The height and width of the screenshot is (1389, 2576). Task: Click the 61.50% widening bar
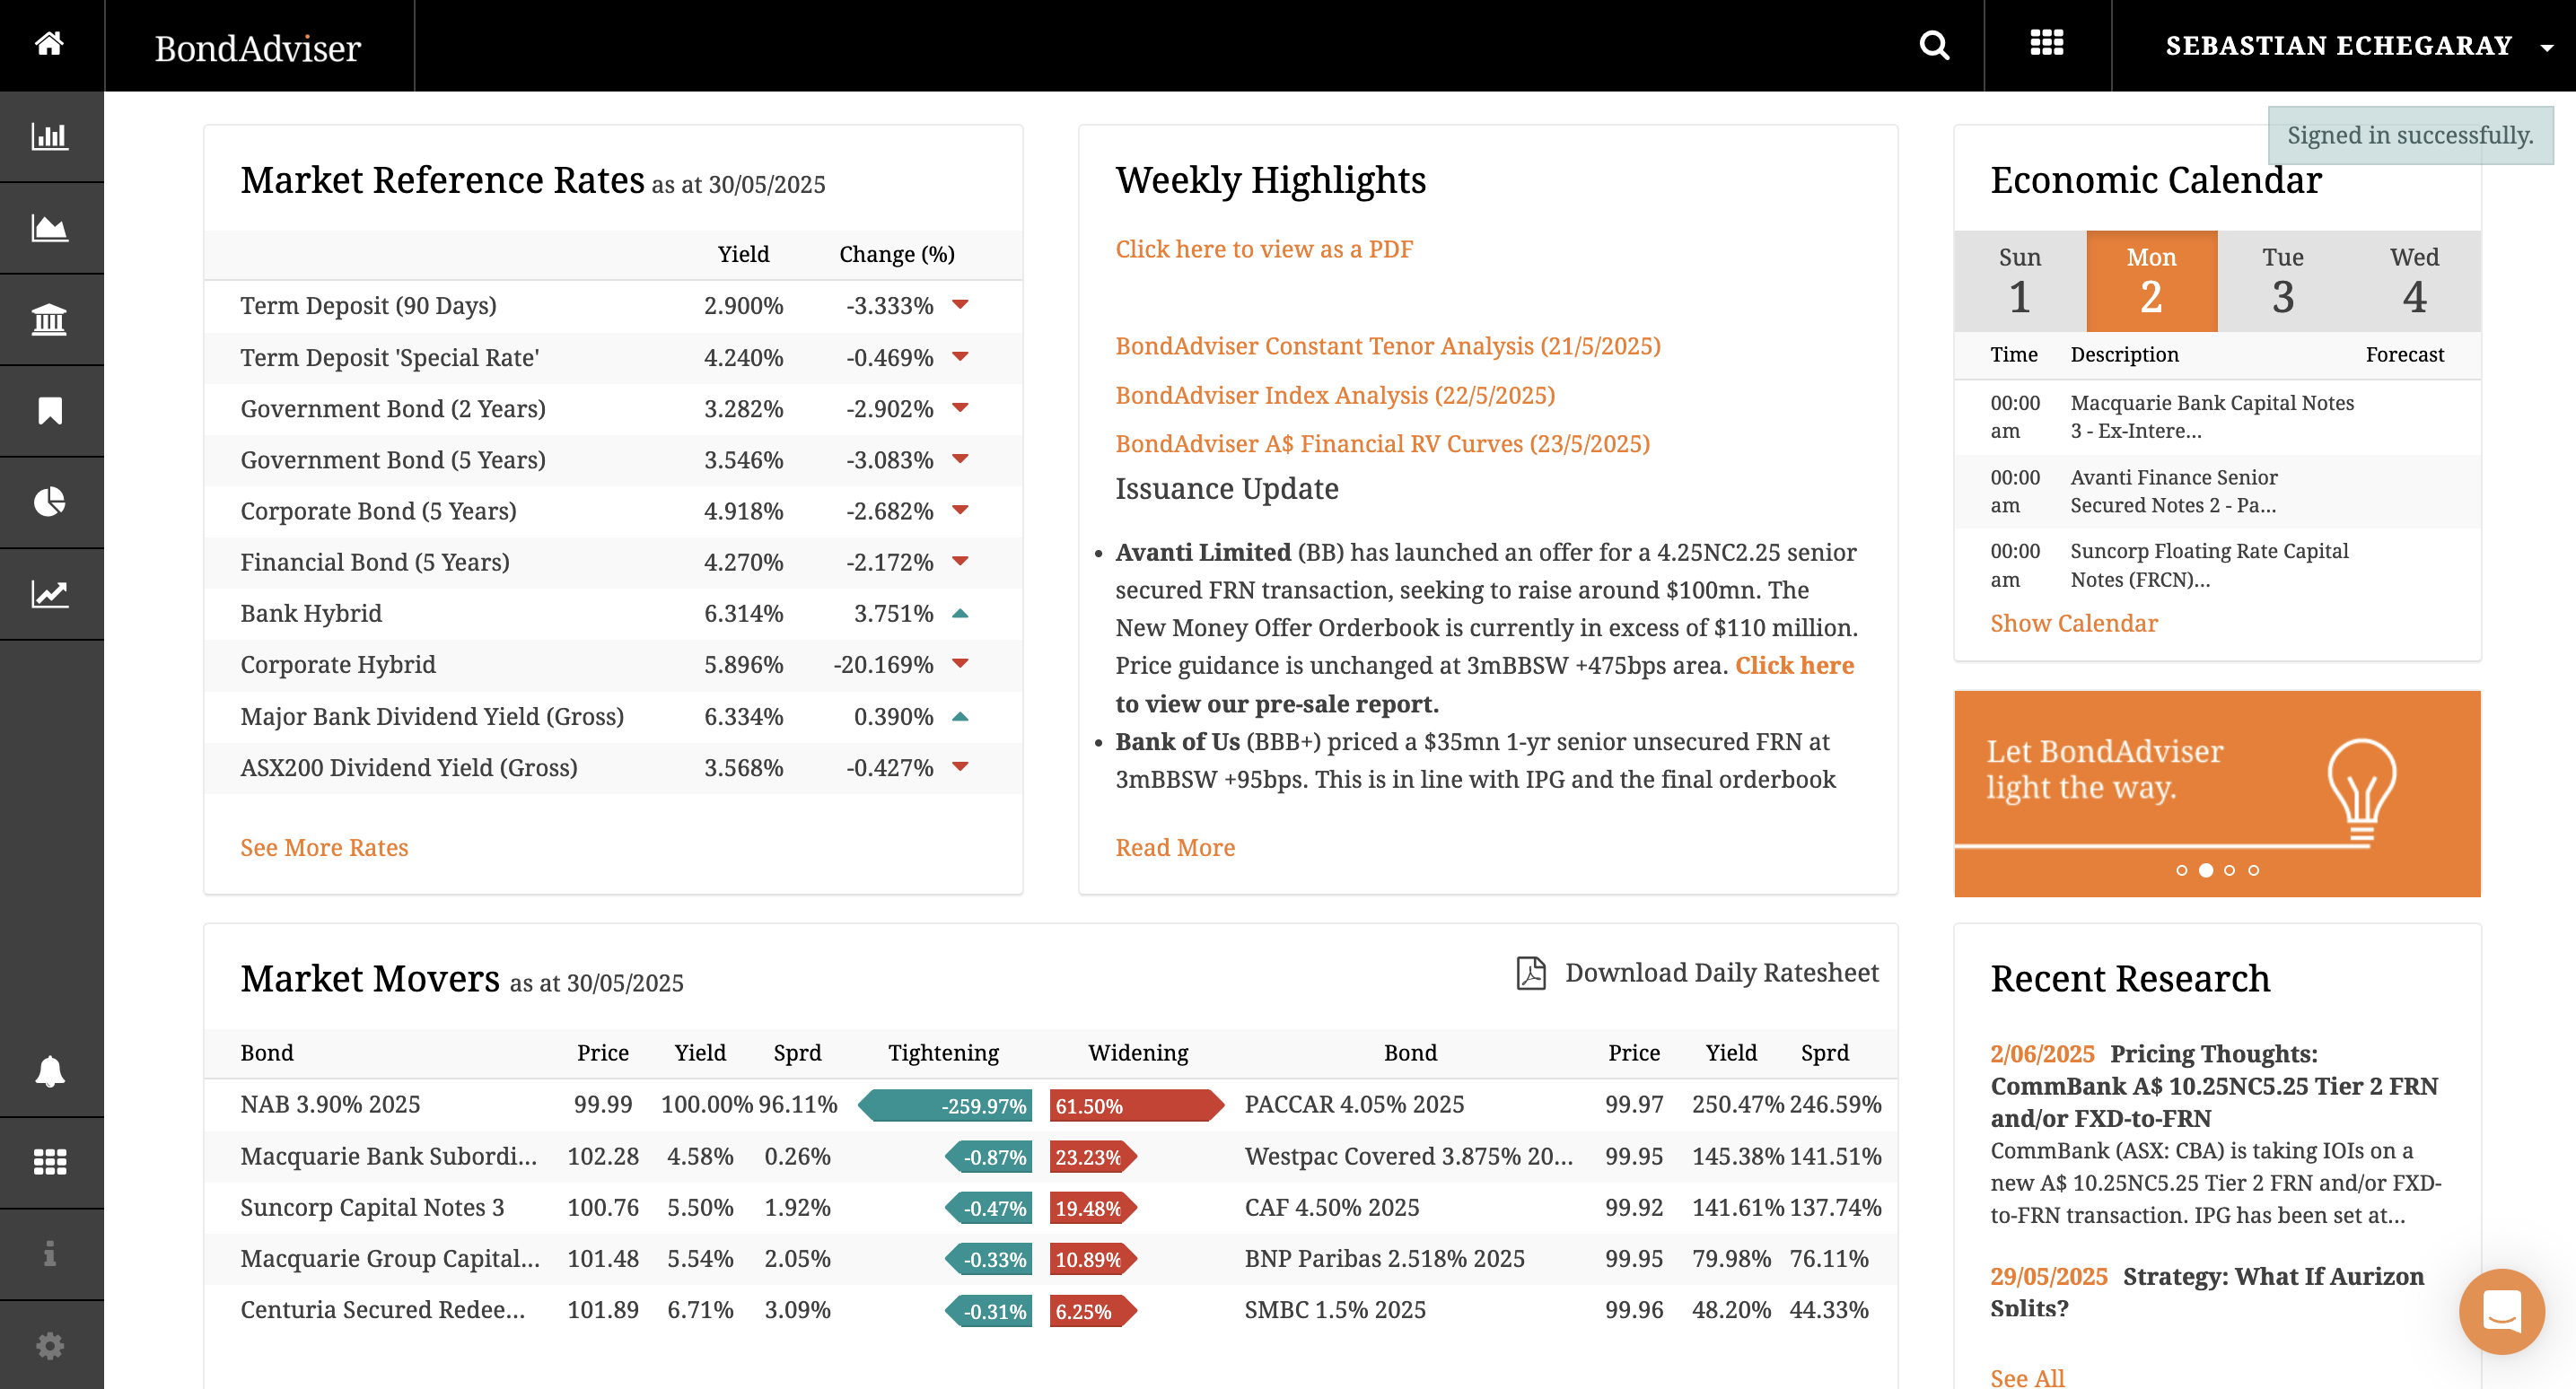(x=1137, y=1105)
